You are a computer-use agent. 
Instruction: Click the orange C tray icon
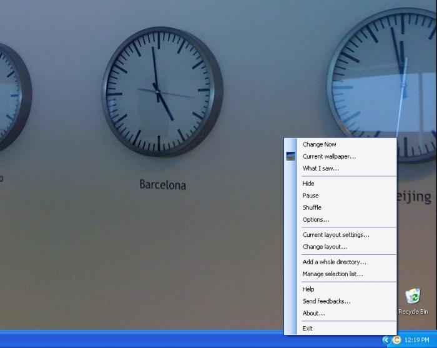pyautogui.click(x=396, y=340)
